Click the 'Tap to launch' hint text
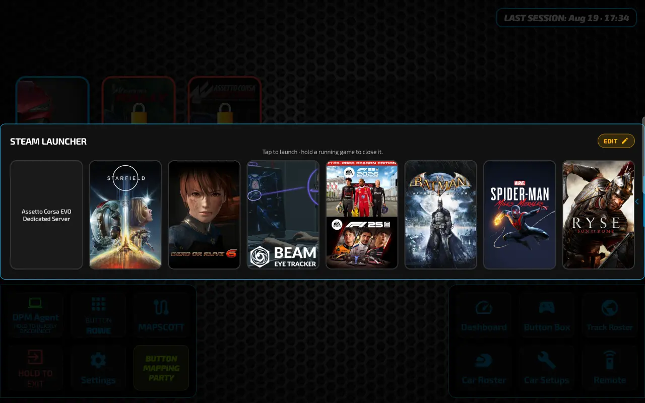The height and width of the screenshot is (403, 645). point(322,152)
